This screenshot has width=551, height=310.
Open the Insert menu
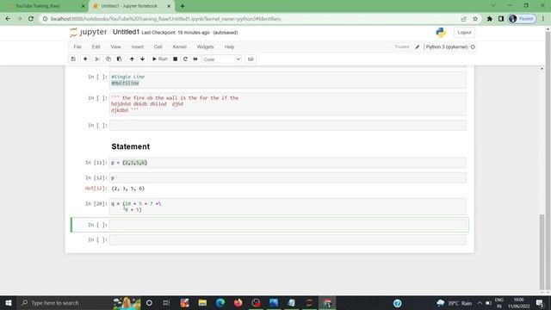click(138, 46)
